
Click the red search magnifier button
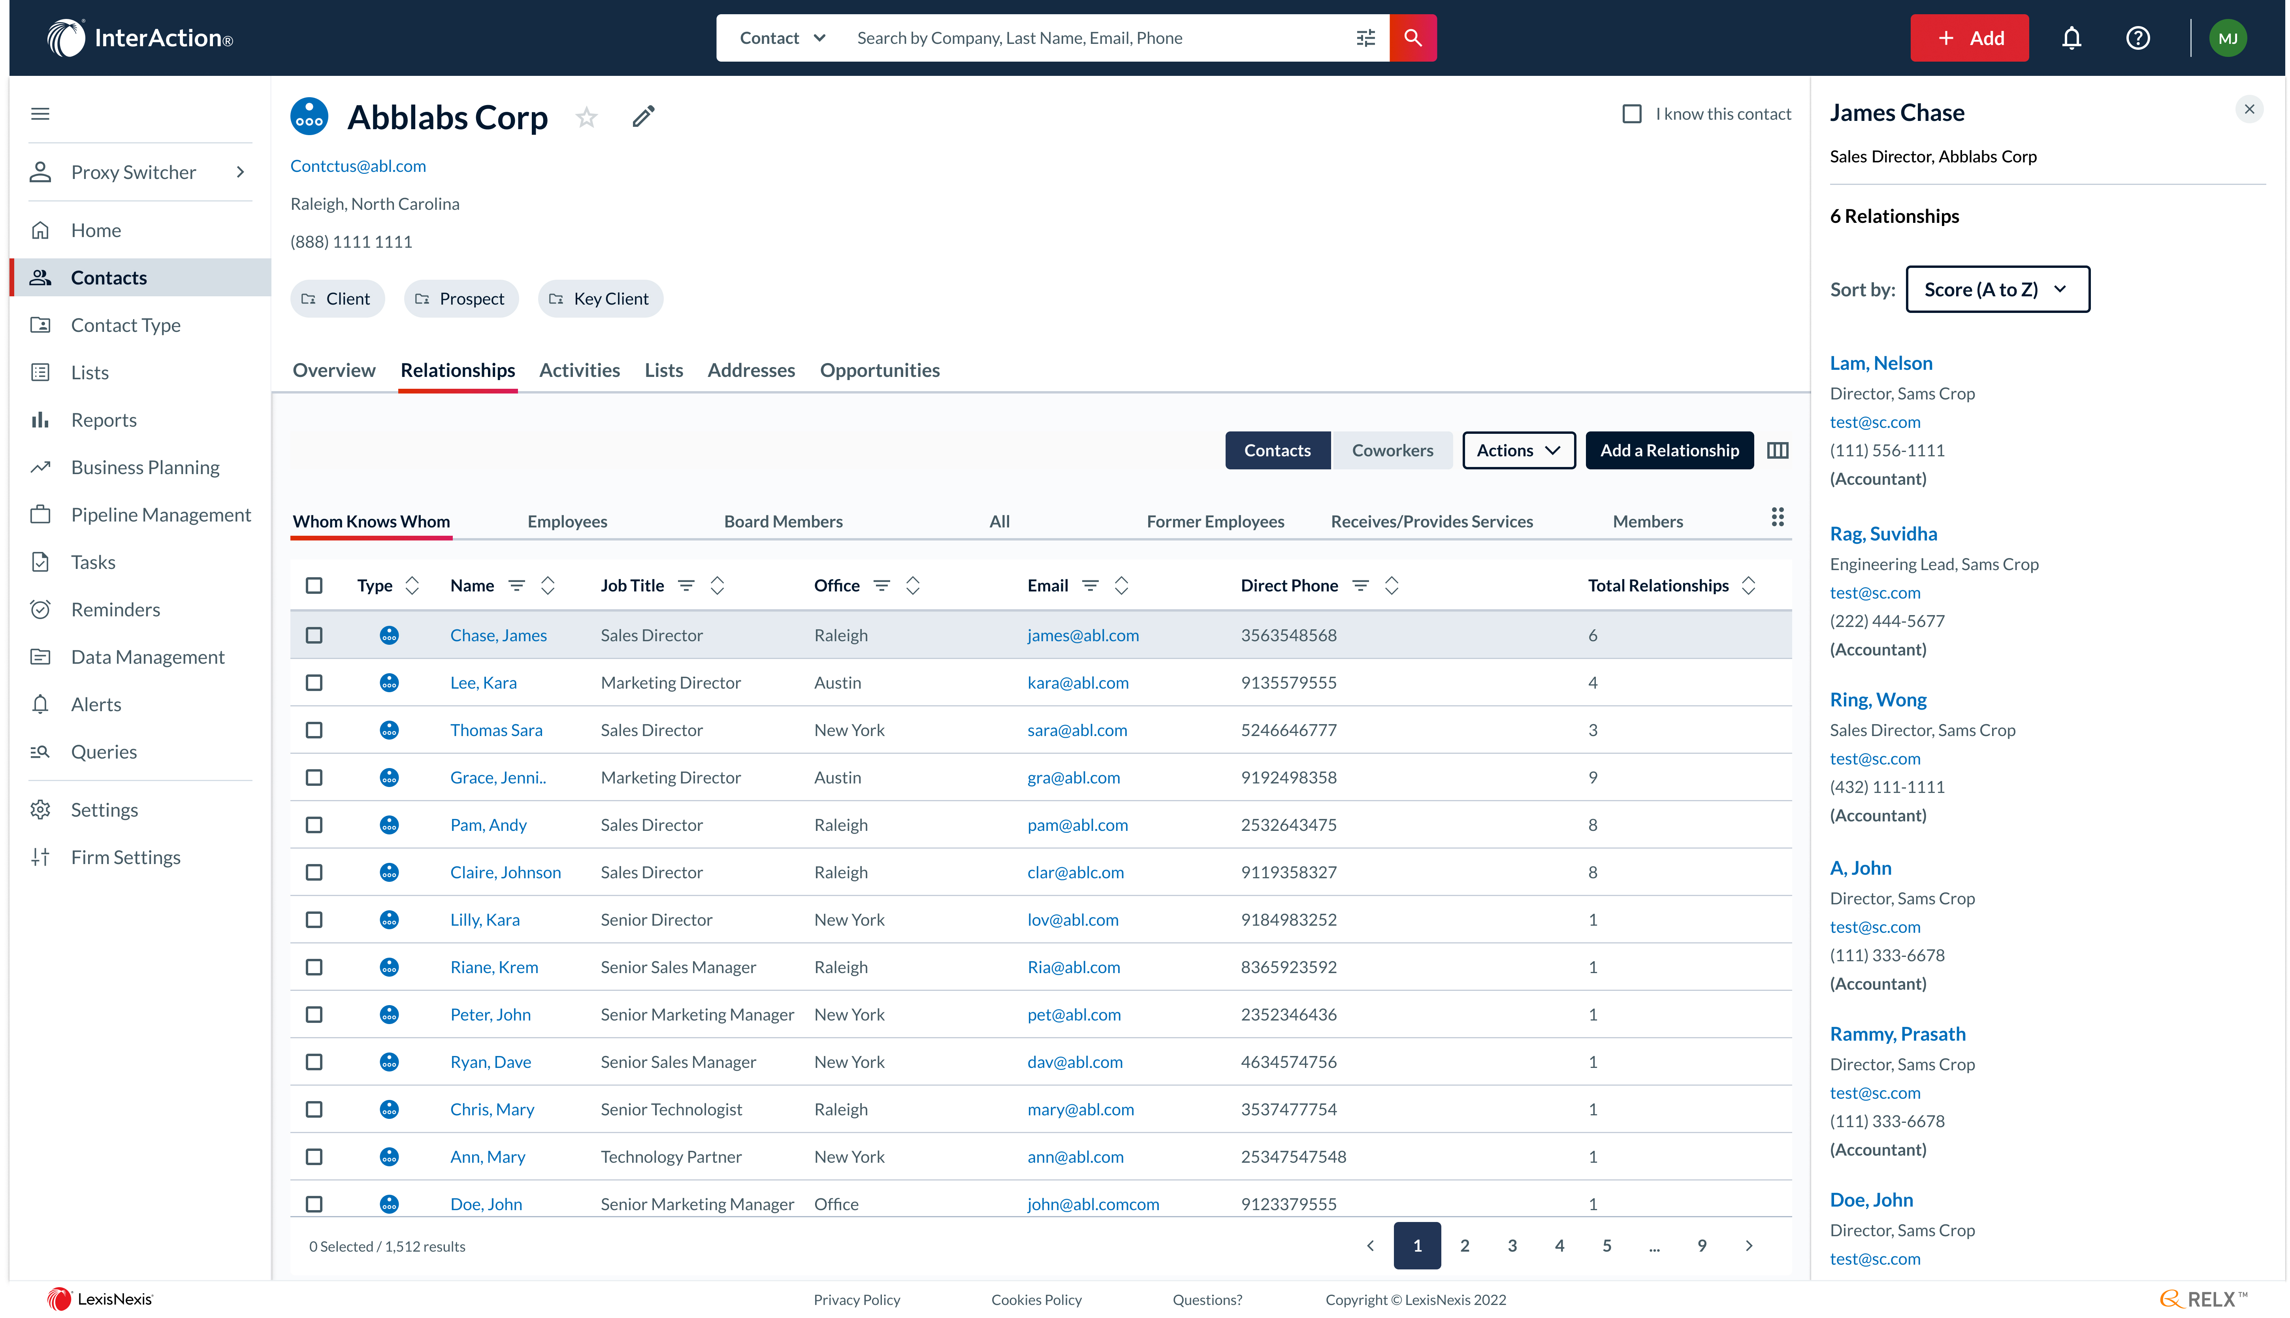[x=1412, y=38]
